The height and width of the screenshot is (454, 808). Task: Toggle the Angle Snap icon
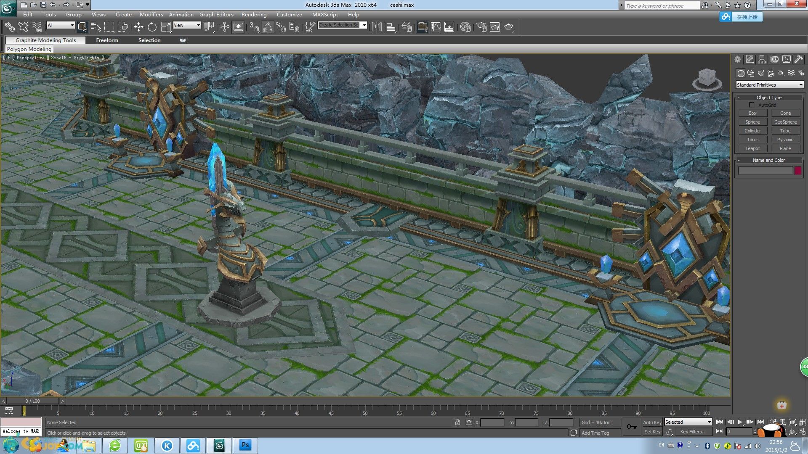tap(268, 27)
